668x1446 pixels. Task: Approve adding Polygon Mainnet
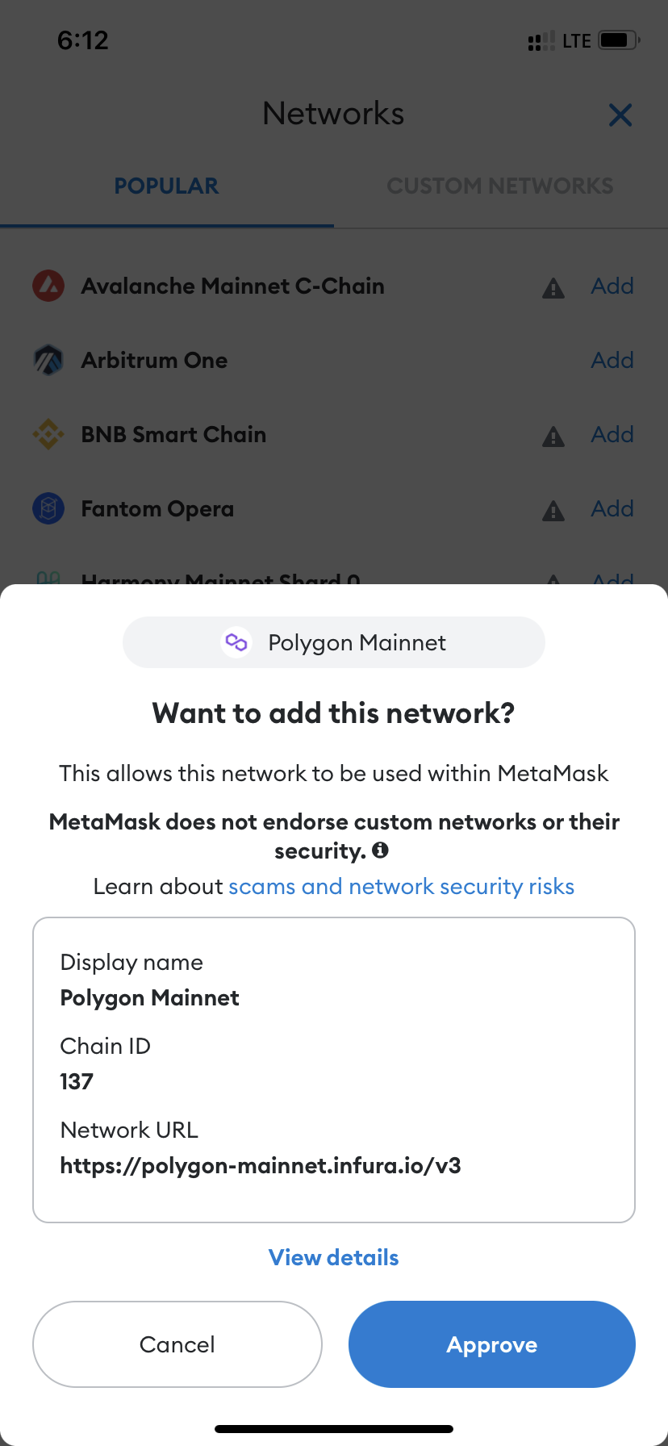492,1344
